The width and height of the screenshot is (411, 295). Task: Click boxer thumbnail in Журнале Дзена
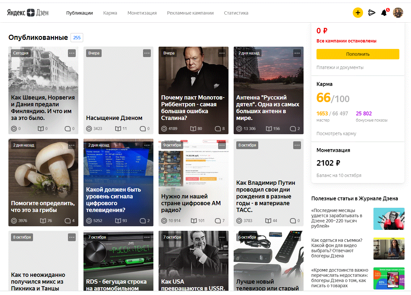click(x=389, y=219)
